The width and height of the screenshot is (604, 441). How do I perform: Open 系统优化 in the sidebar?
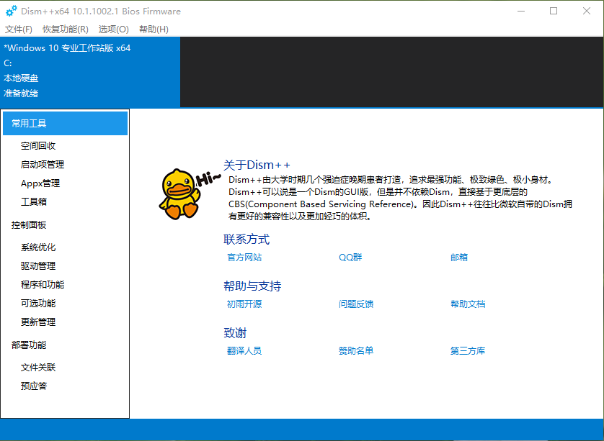tap(38, 247)
